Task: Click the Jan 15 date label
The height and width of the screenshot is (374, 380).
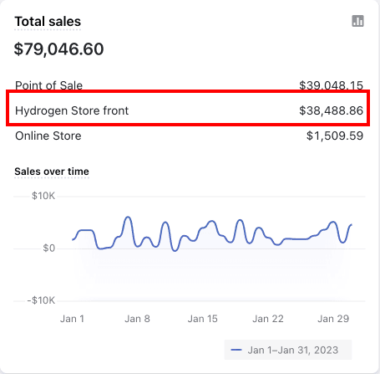Action: (x=202, y=319)
